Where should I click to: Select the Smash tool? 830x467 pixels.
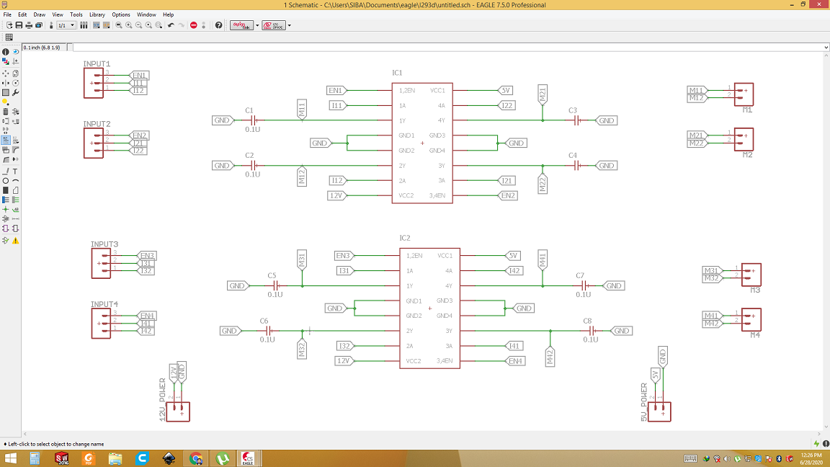[x=5, y=150]
